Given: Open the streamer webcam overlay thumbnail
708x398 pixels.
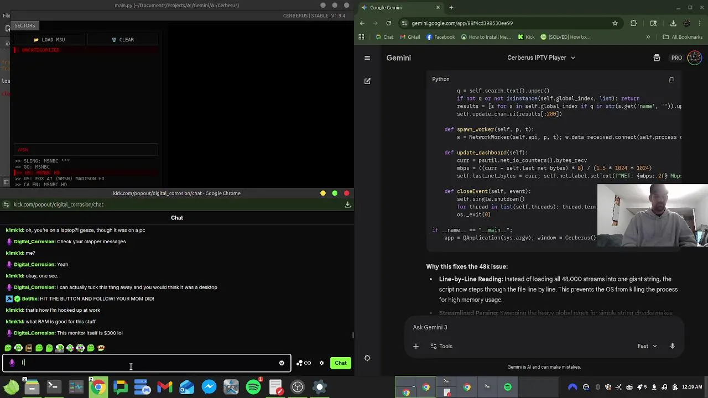Looking at the screenshot, I should click(653, 215).
